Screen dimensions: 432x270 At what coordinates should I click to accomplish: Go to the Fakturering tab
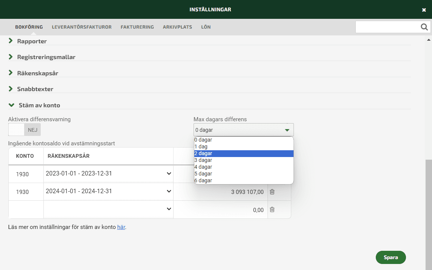pos(137,27)
